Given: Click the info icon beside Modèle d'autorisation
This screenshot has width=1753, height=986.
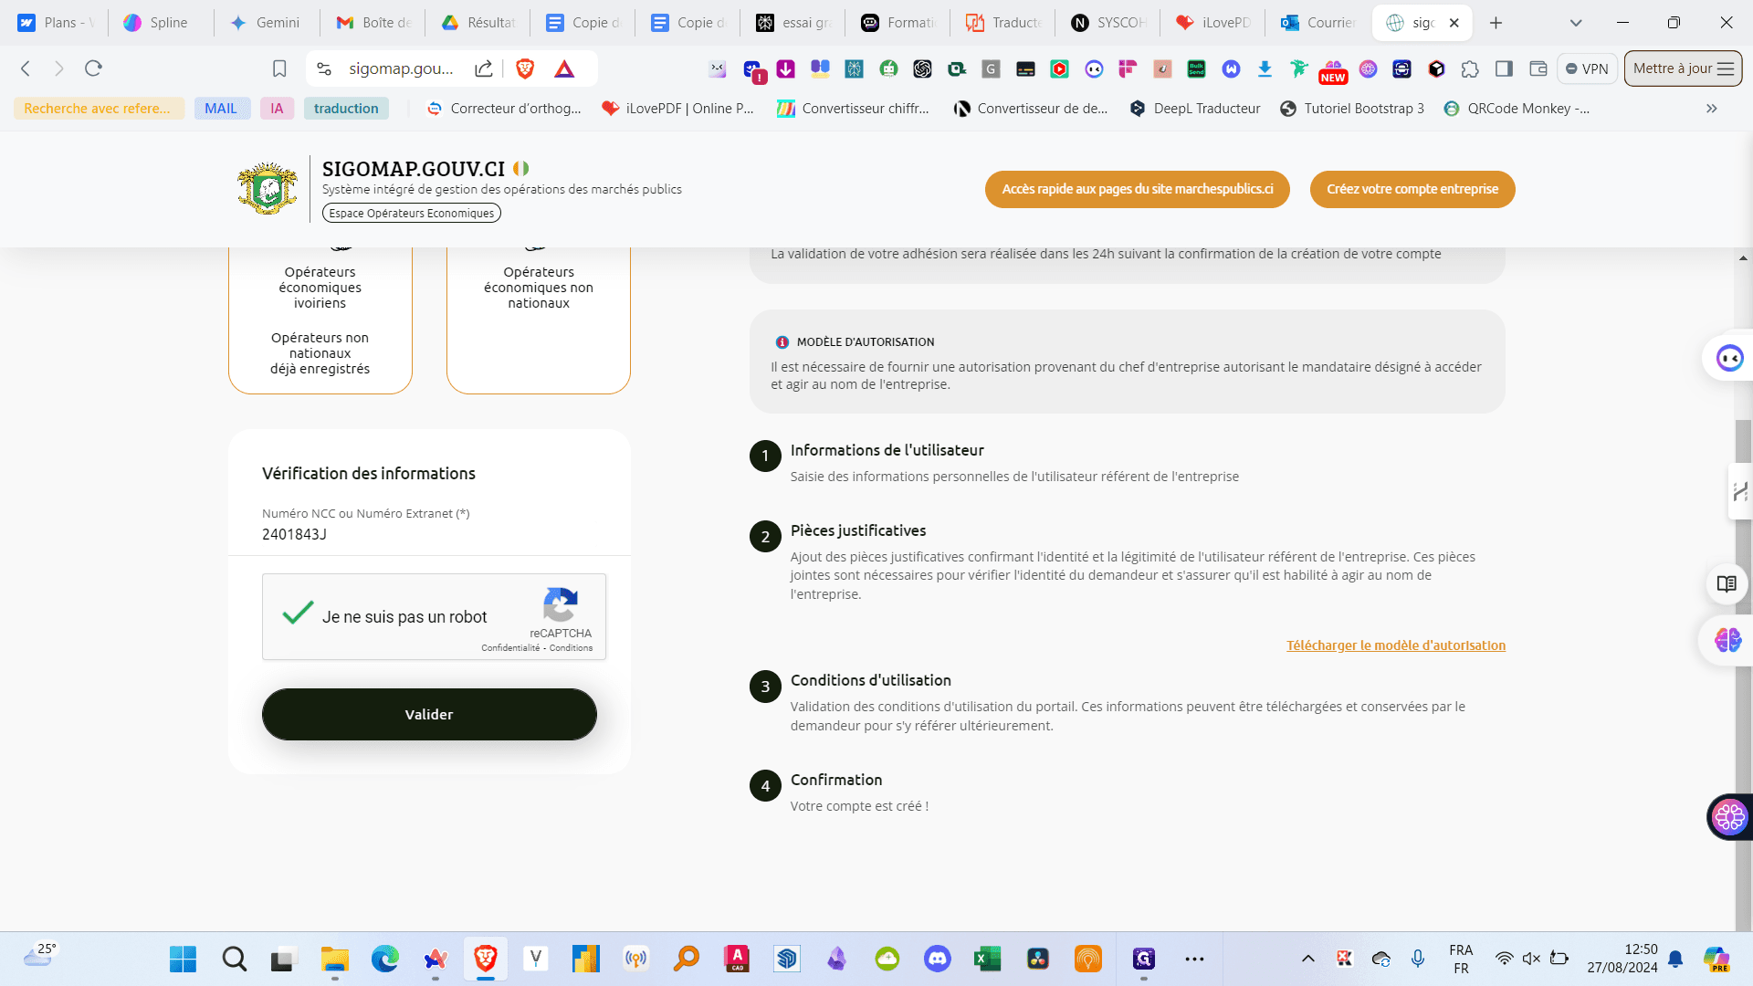Looking at the screenshot, I should pos(782,342).
